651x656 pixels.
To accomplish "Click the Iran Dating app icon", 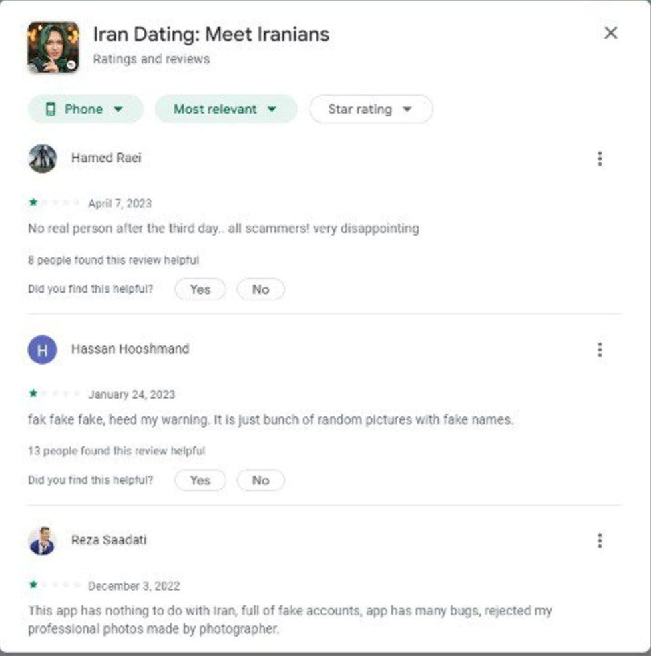I will (53, 47).
